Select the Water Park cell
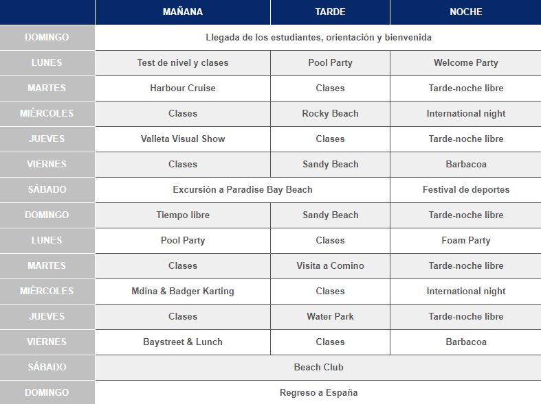This screenshot has height=404, width=541. pos(330,317)
